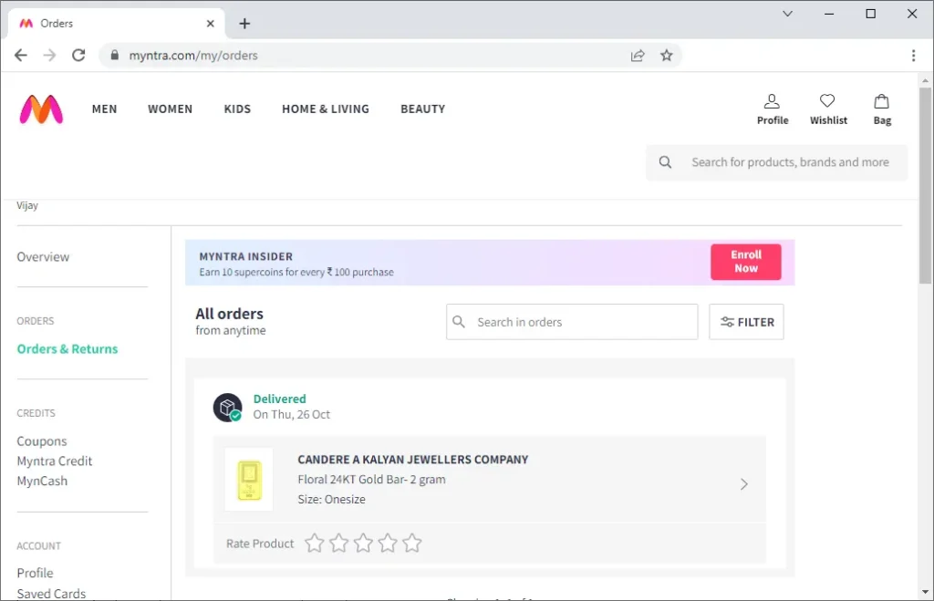Open the HOME & LIVING menu
The width and height of the screenshot is (934, 601).
click(326, 109)
